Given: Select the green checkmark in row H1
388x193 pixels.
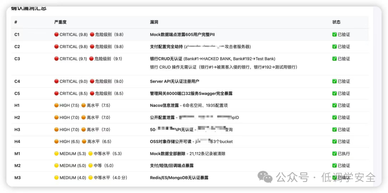Looking at the screenshot, I should [334, 105].
